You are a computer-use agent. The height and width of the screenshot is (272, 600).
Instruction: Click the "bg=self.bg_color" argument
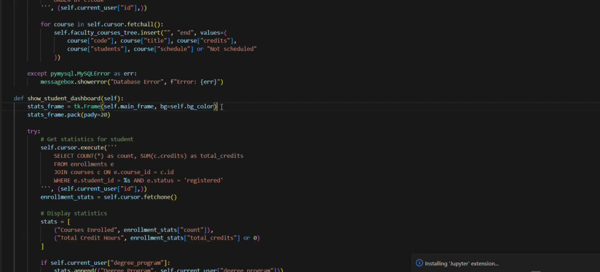(187, 106)
